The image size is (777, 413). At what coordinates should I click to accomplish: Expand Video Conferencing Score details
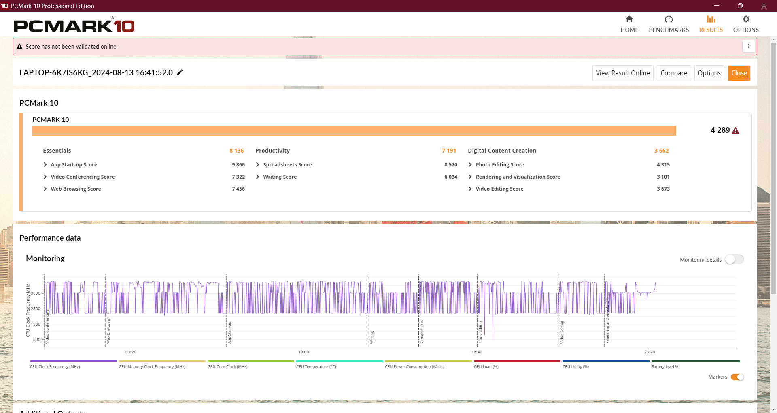click(x=45, y=177)
